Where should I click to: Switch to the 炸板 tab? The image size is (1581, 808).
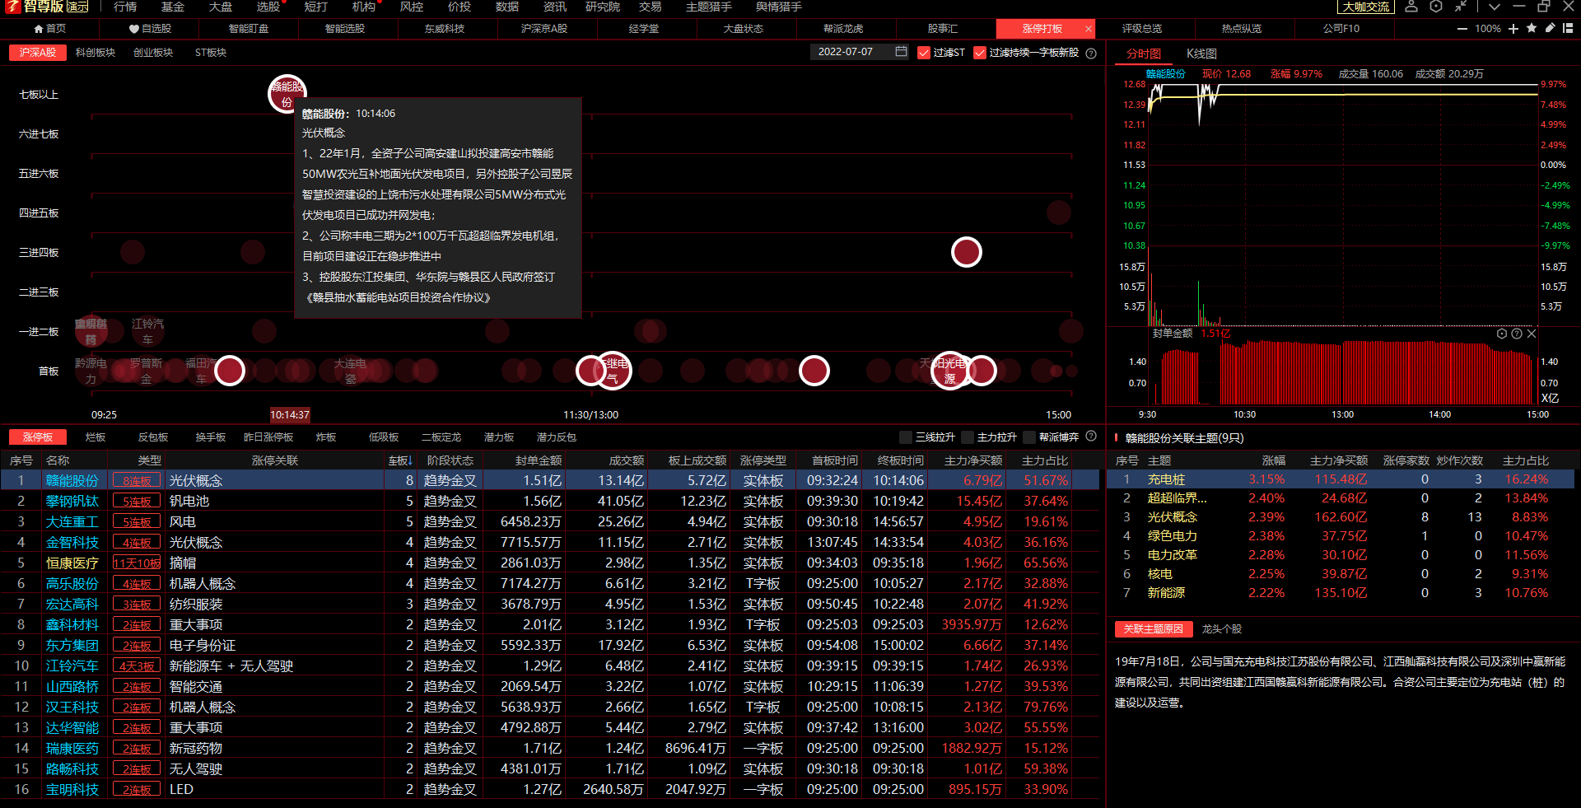pyautogui.click(x=326, y=437)
